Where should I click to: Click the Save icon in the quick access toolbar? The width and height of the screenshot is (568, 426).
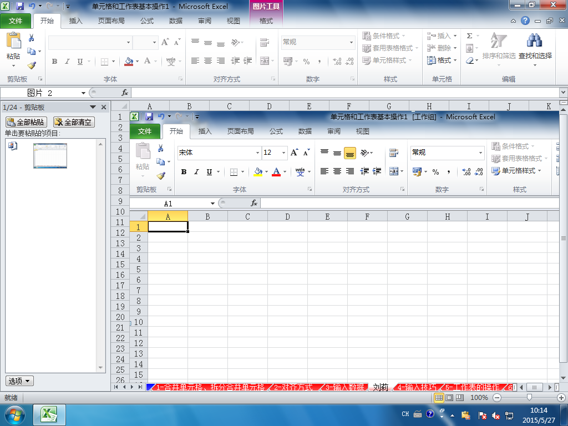coord(20,6)
